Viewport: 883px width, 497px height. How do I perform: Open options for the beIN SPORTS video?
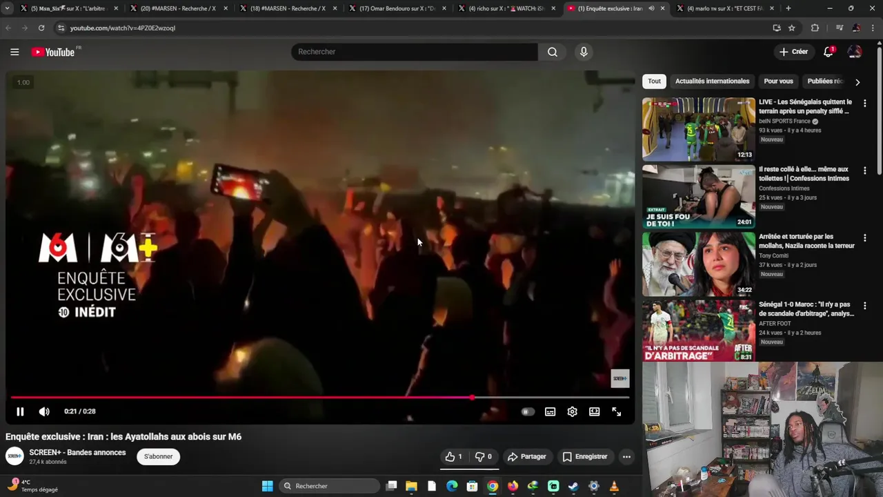[864, 103]
